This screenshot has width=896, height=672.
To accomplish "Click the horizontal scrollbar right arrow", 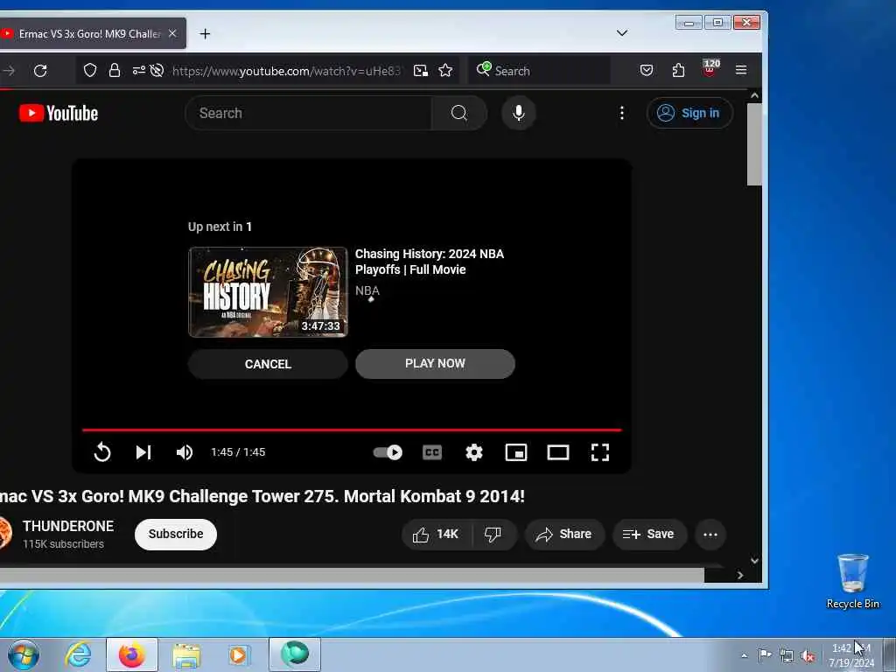I will [740, 576].
